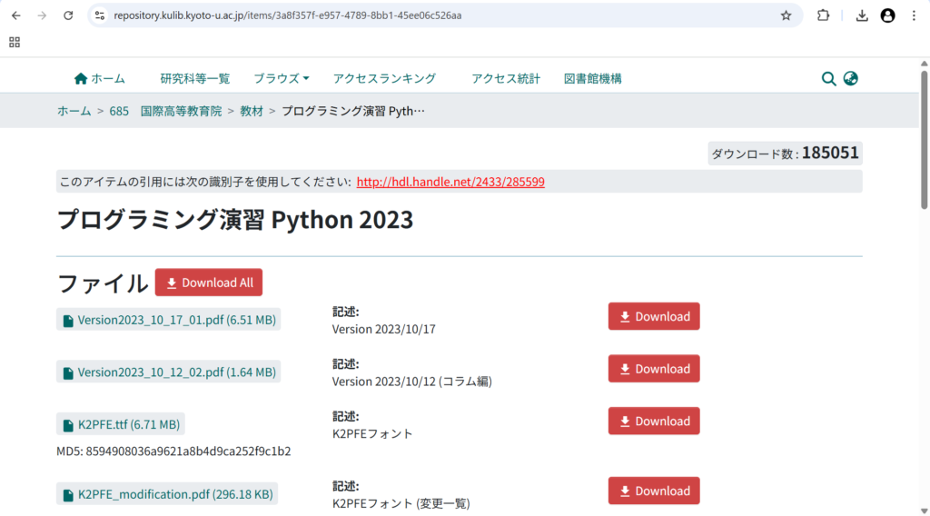930x516 pixels.
Task: Open the Chrome three-dot menu
Action: 914,15
